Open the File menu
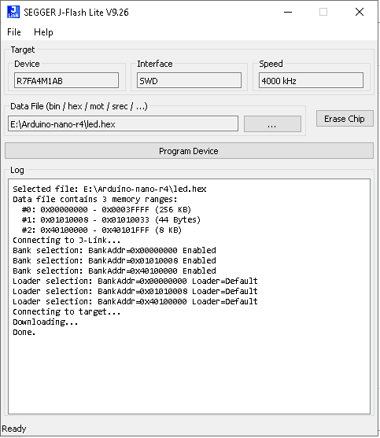Image resolution: width=380 pixels, height=438 pixels. click(x=14, y=32)
